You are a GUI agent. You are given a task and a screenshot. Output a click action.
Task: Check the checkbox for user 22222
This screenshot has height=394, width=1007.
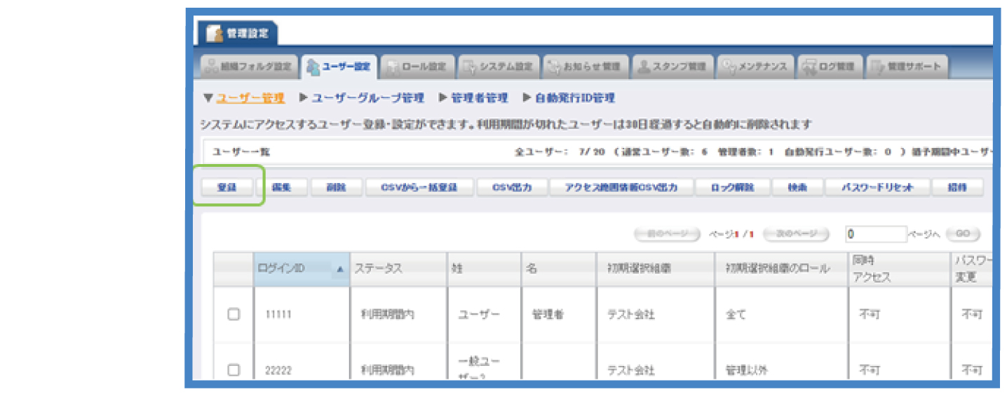pos(234,370)
